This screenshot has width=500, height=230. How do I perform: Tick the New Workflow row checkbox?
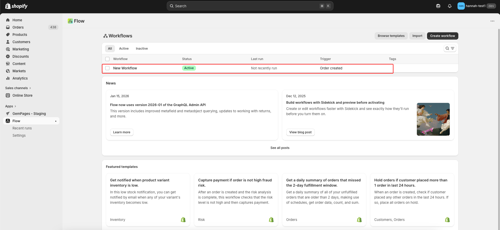coord(107,68)
